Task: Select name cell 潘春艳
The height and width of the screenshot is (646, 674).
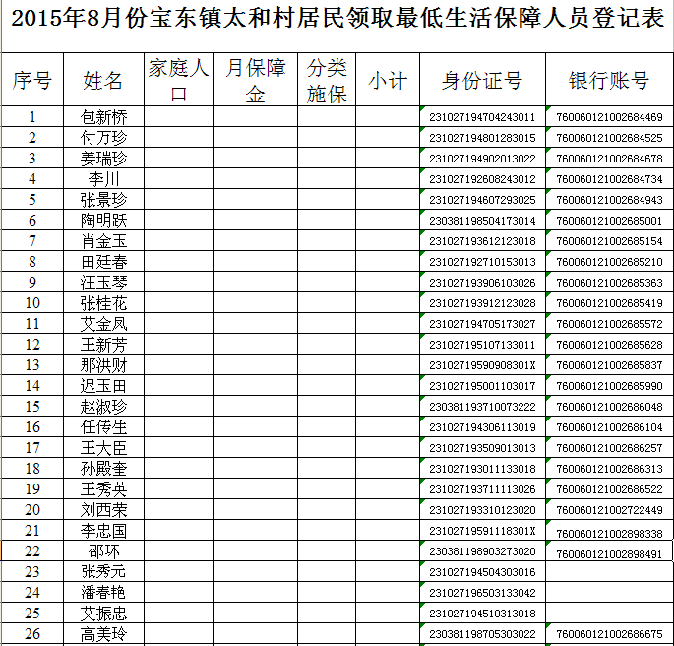Action: click(103, 592)
